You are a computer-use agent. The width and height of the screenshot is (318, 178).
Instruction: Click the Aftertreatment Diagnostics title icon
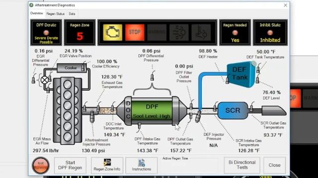(31, 5)
